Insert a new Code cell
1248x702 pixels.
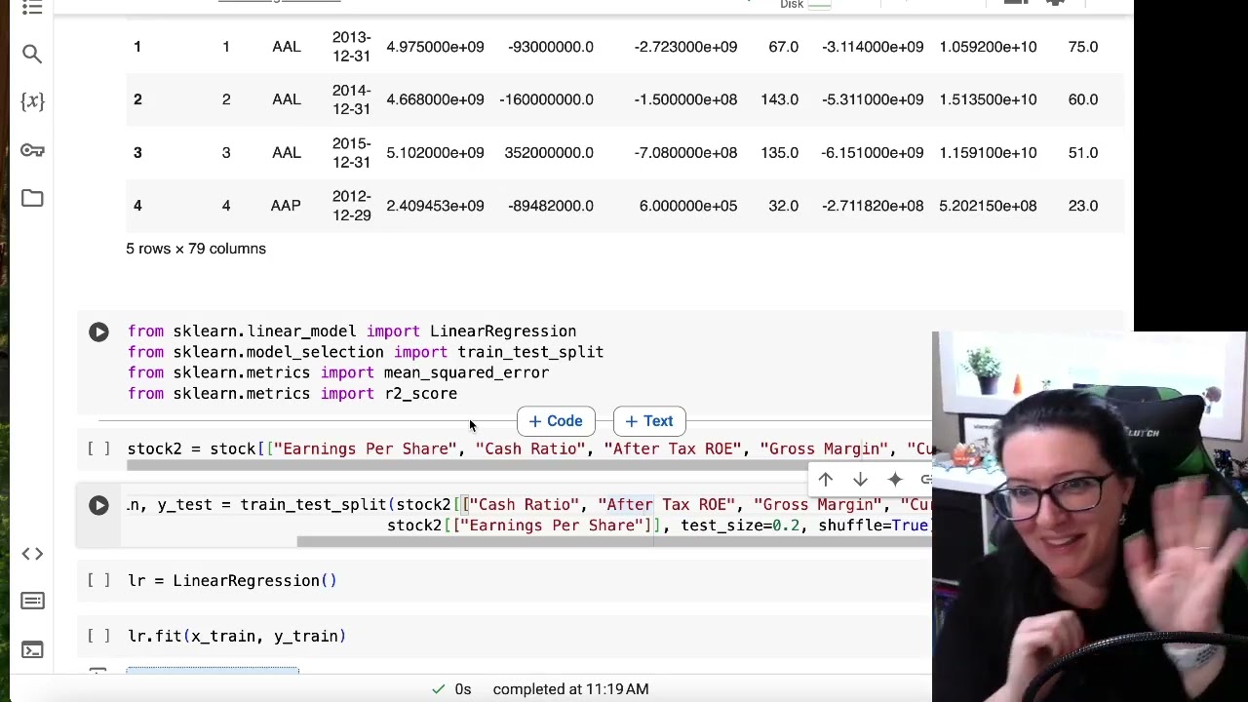(x=556, y=421)
